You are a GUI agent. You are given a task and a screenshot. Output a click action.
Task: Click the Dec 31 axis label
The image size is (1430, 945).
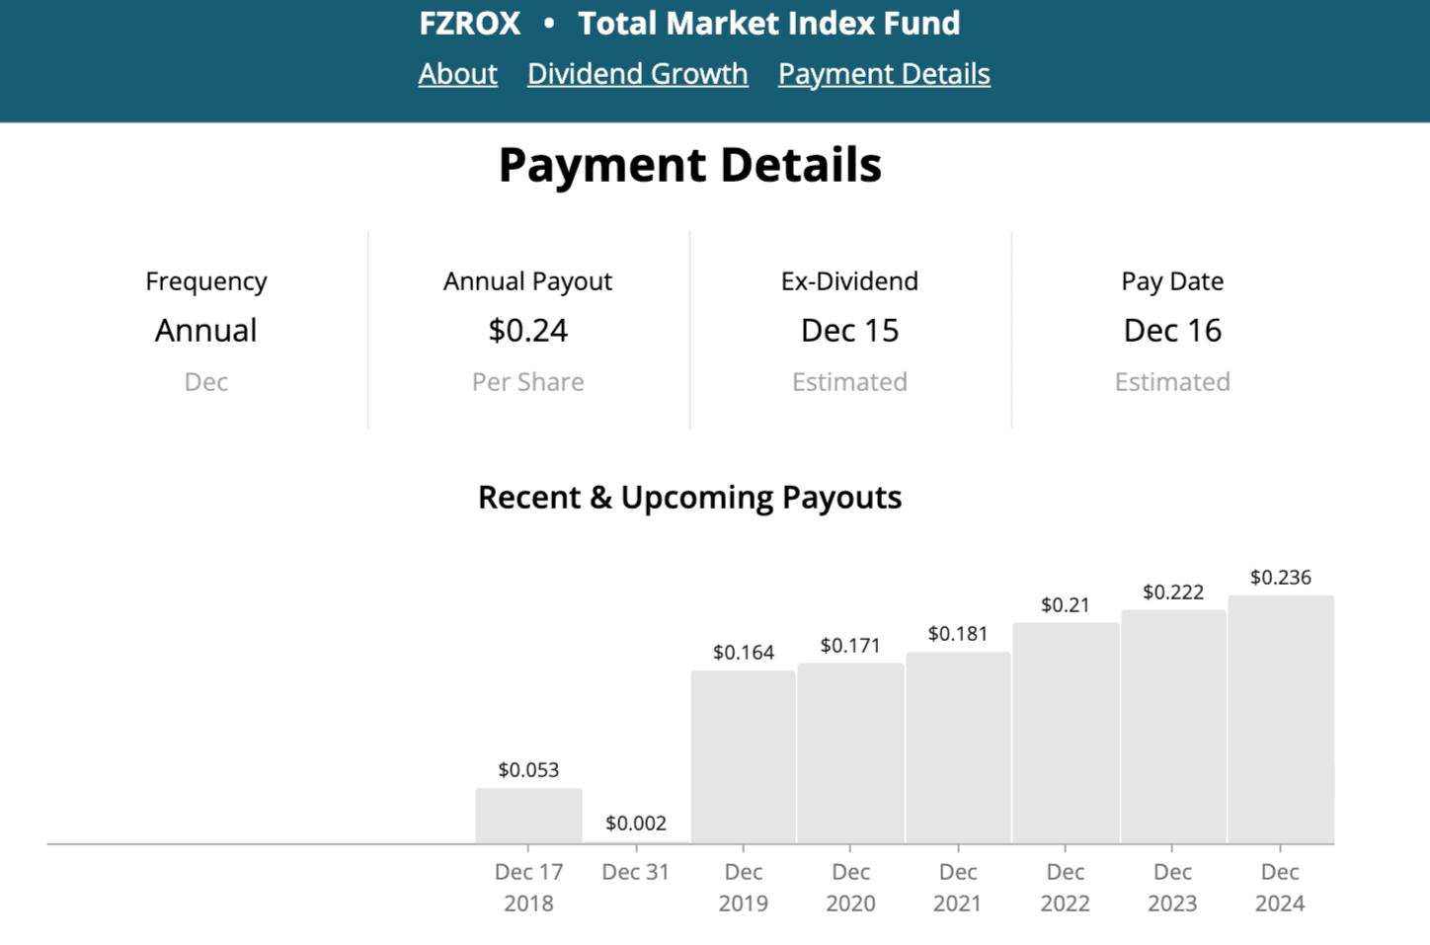tap(636, 872)
